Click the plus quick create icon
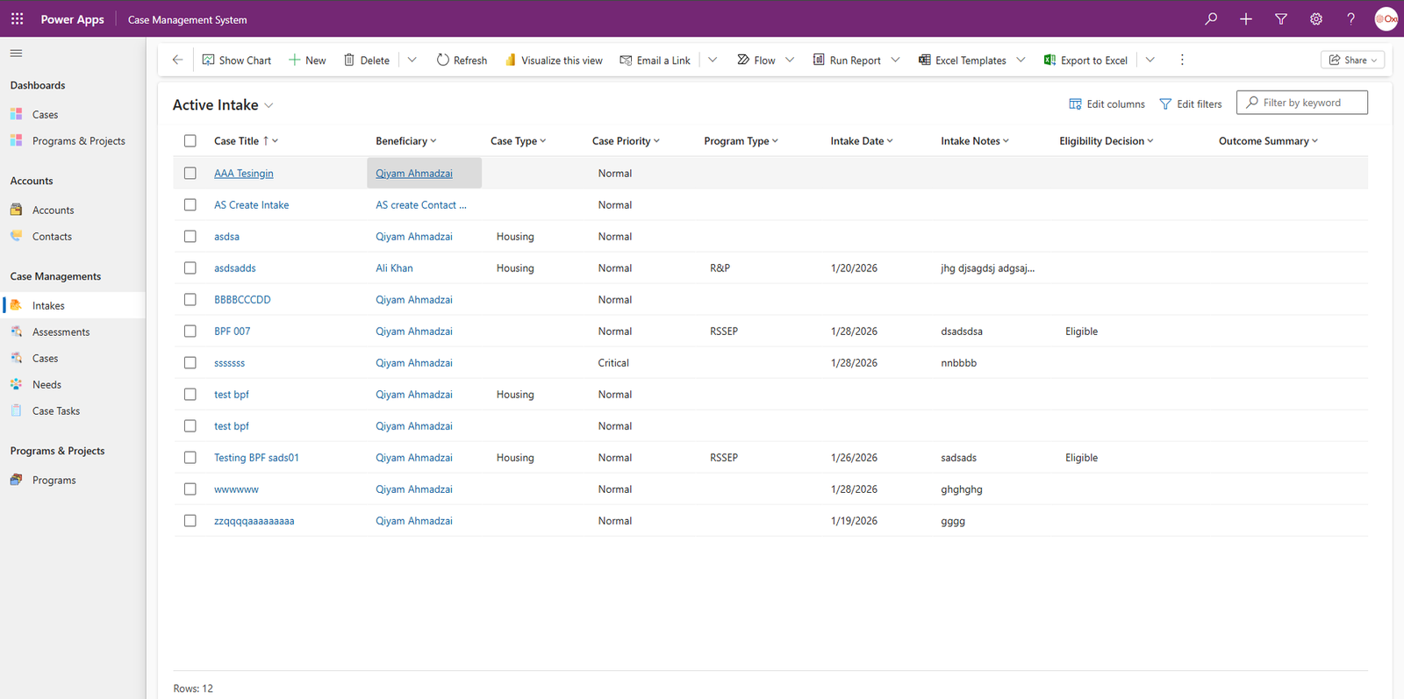This screenshot has height=699, width=1404. pos(1245,18)
